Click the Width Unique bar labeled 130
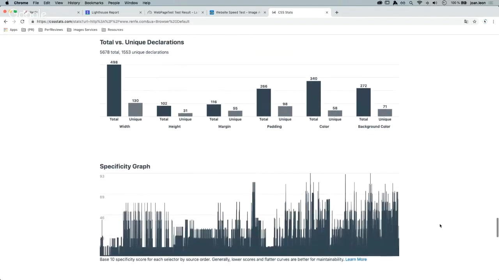 tap(135, 110)
